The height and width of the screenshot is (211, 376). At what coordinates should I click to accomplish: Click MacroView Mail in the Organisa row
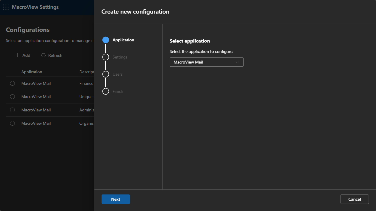coord(36,123)
